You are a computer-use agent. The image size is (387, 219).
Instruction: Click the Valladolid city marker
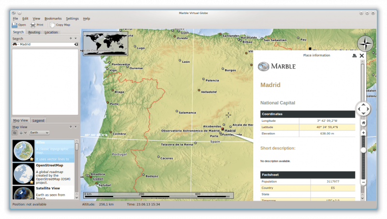pos(199,90)
